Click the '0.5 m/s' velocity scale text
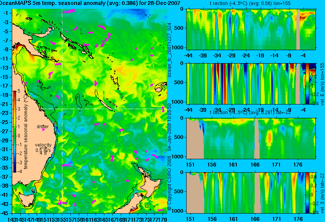Image resolution: width=325 pixels, height=222 pixels. [43, 150]
